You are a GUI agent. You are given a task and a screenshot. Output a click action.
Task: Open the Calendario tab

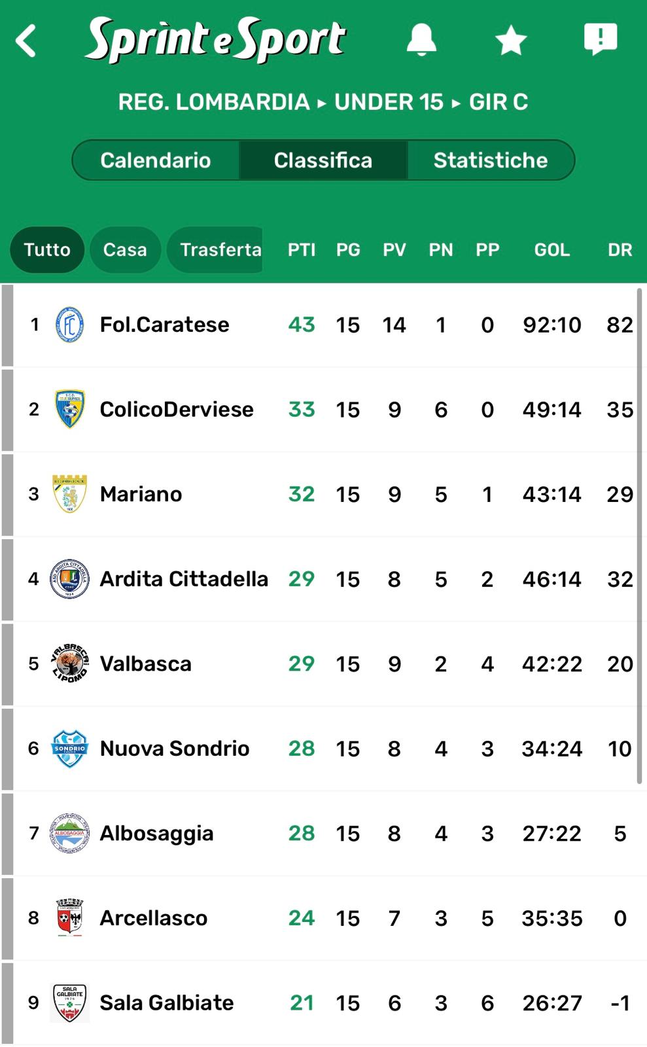click(156, 160)
